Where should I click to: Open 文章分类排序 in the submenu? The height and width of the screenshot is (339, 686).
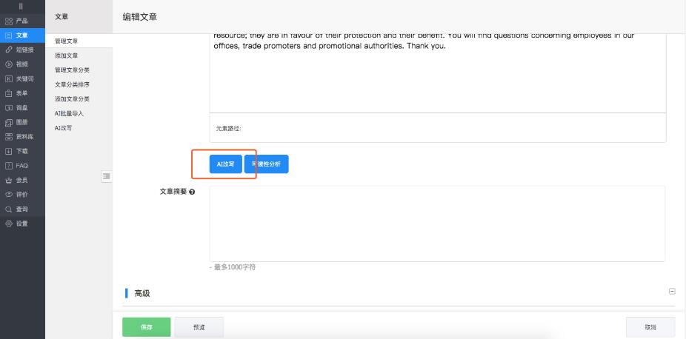click(x=72, y=84)
